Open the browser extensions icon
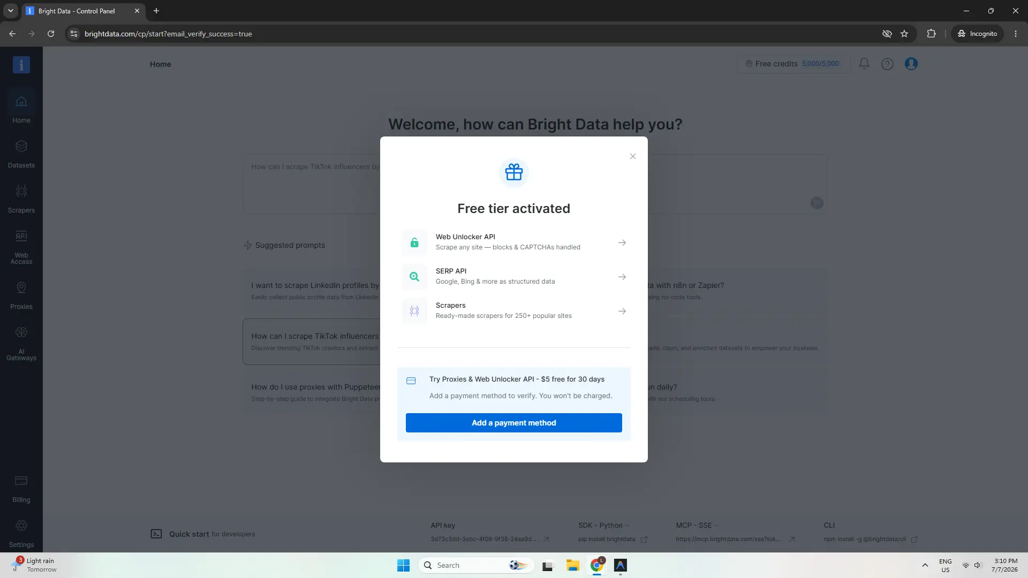The image size is (1028, 578). click(931, 34)
